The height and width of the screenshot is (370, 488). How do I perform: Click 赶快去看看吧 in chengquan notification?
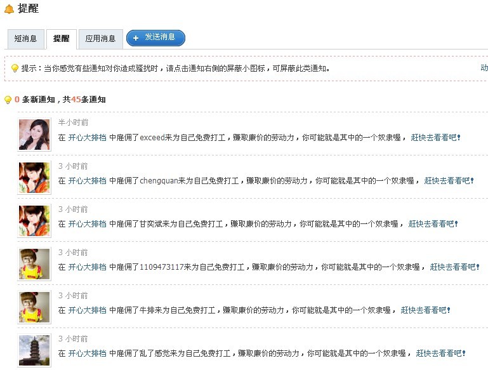(449, 181)
